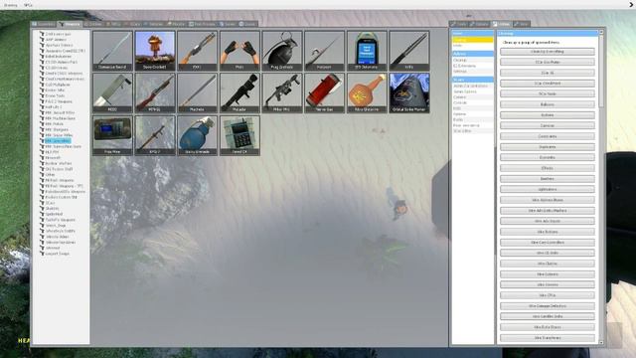Select the Fists weapon with gloved hands
The height and width of the screenshot is (358, 636).
[x=239, y=51]
